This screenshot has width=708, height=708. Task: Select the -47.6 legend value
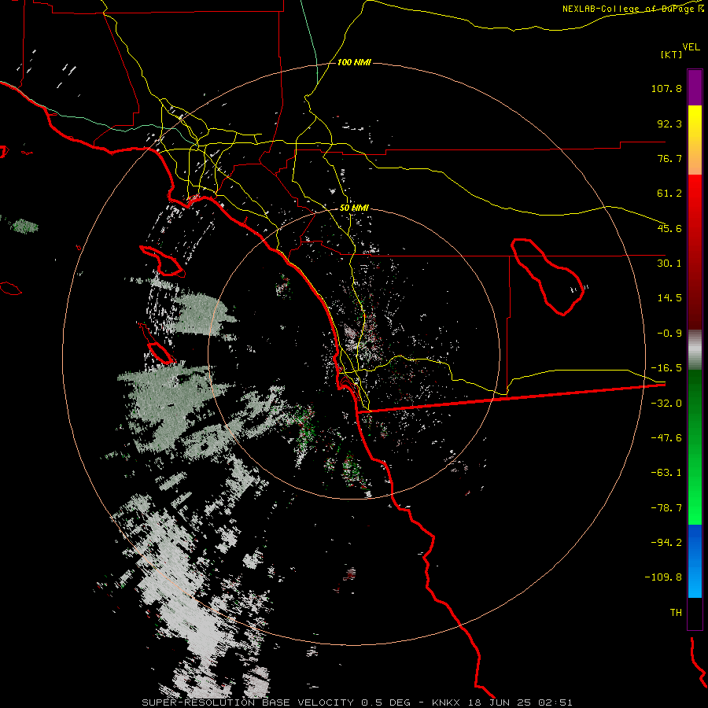(666, 438)
